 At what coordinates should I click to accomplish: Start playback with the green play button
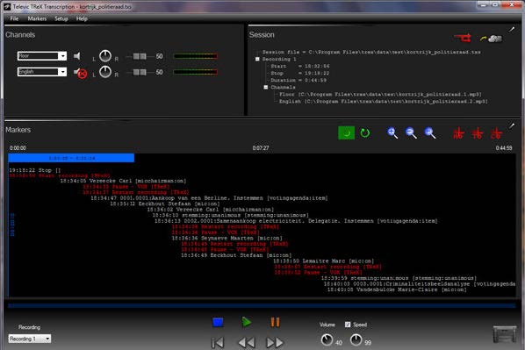247,322
